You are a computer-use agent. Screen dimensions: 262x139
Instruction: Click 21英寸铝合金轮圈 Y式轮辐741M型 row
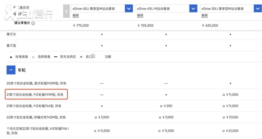coord(35,94)
